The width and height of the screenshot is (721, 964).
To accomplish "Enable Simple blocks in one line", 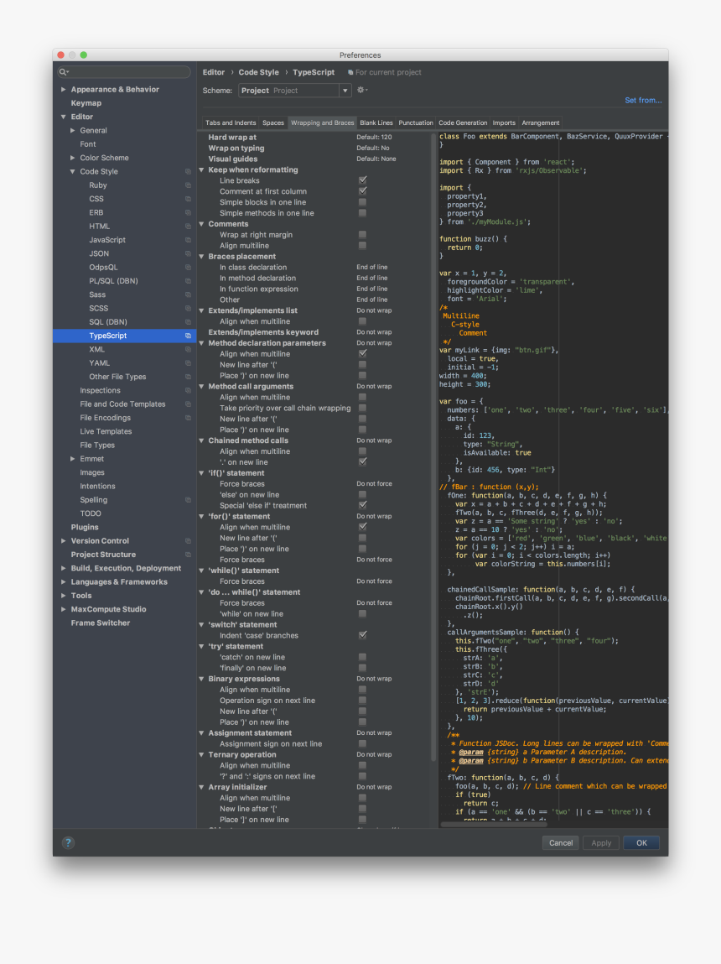I will (362, 202).
